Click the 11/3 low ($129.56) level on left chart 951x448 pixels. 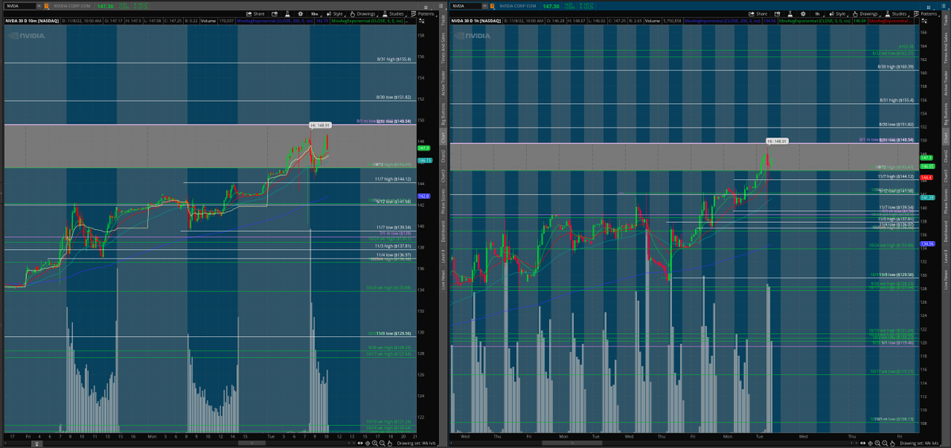pos(394,334)
